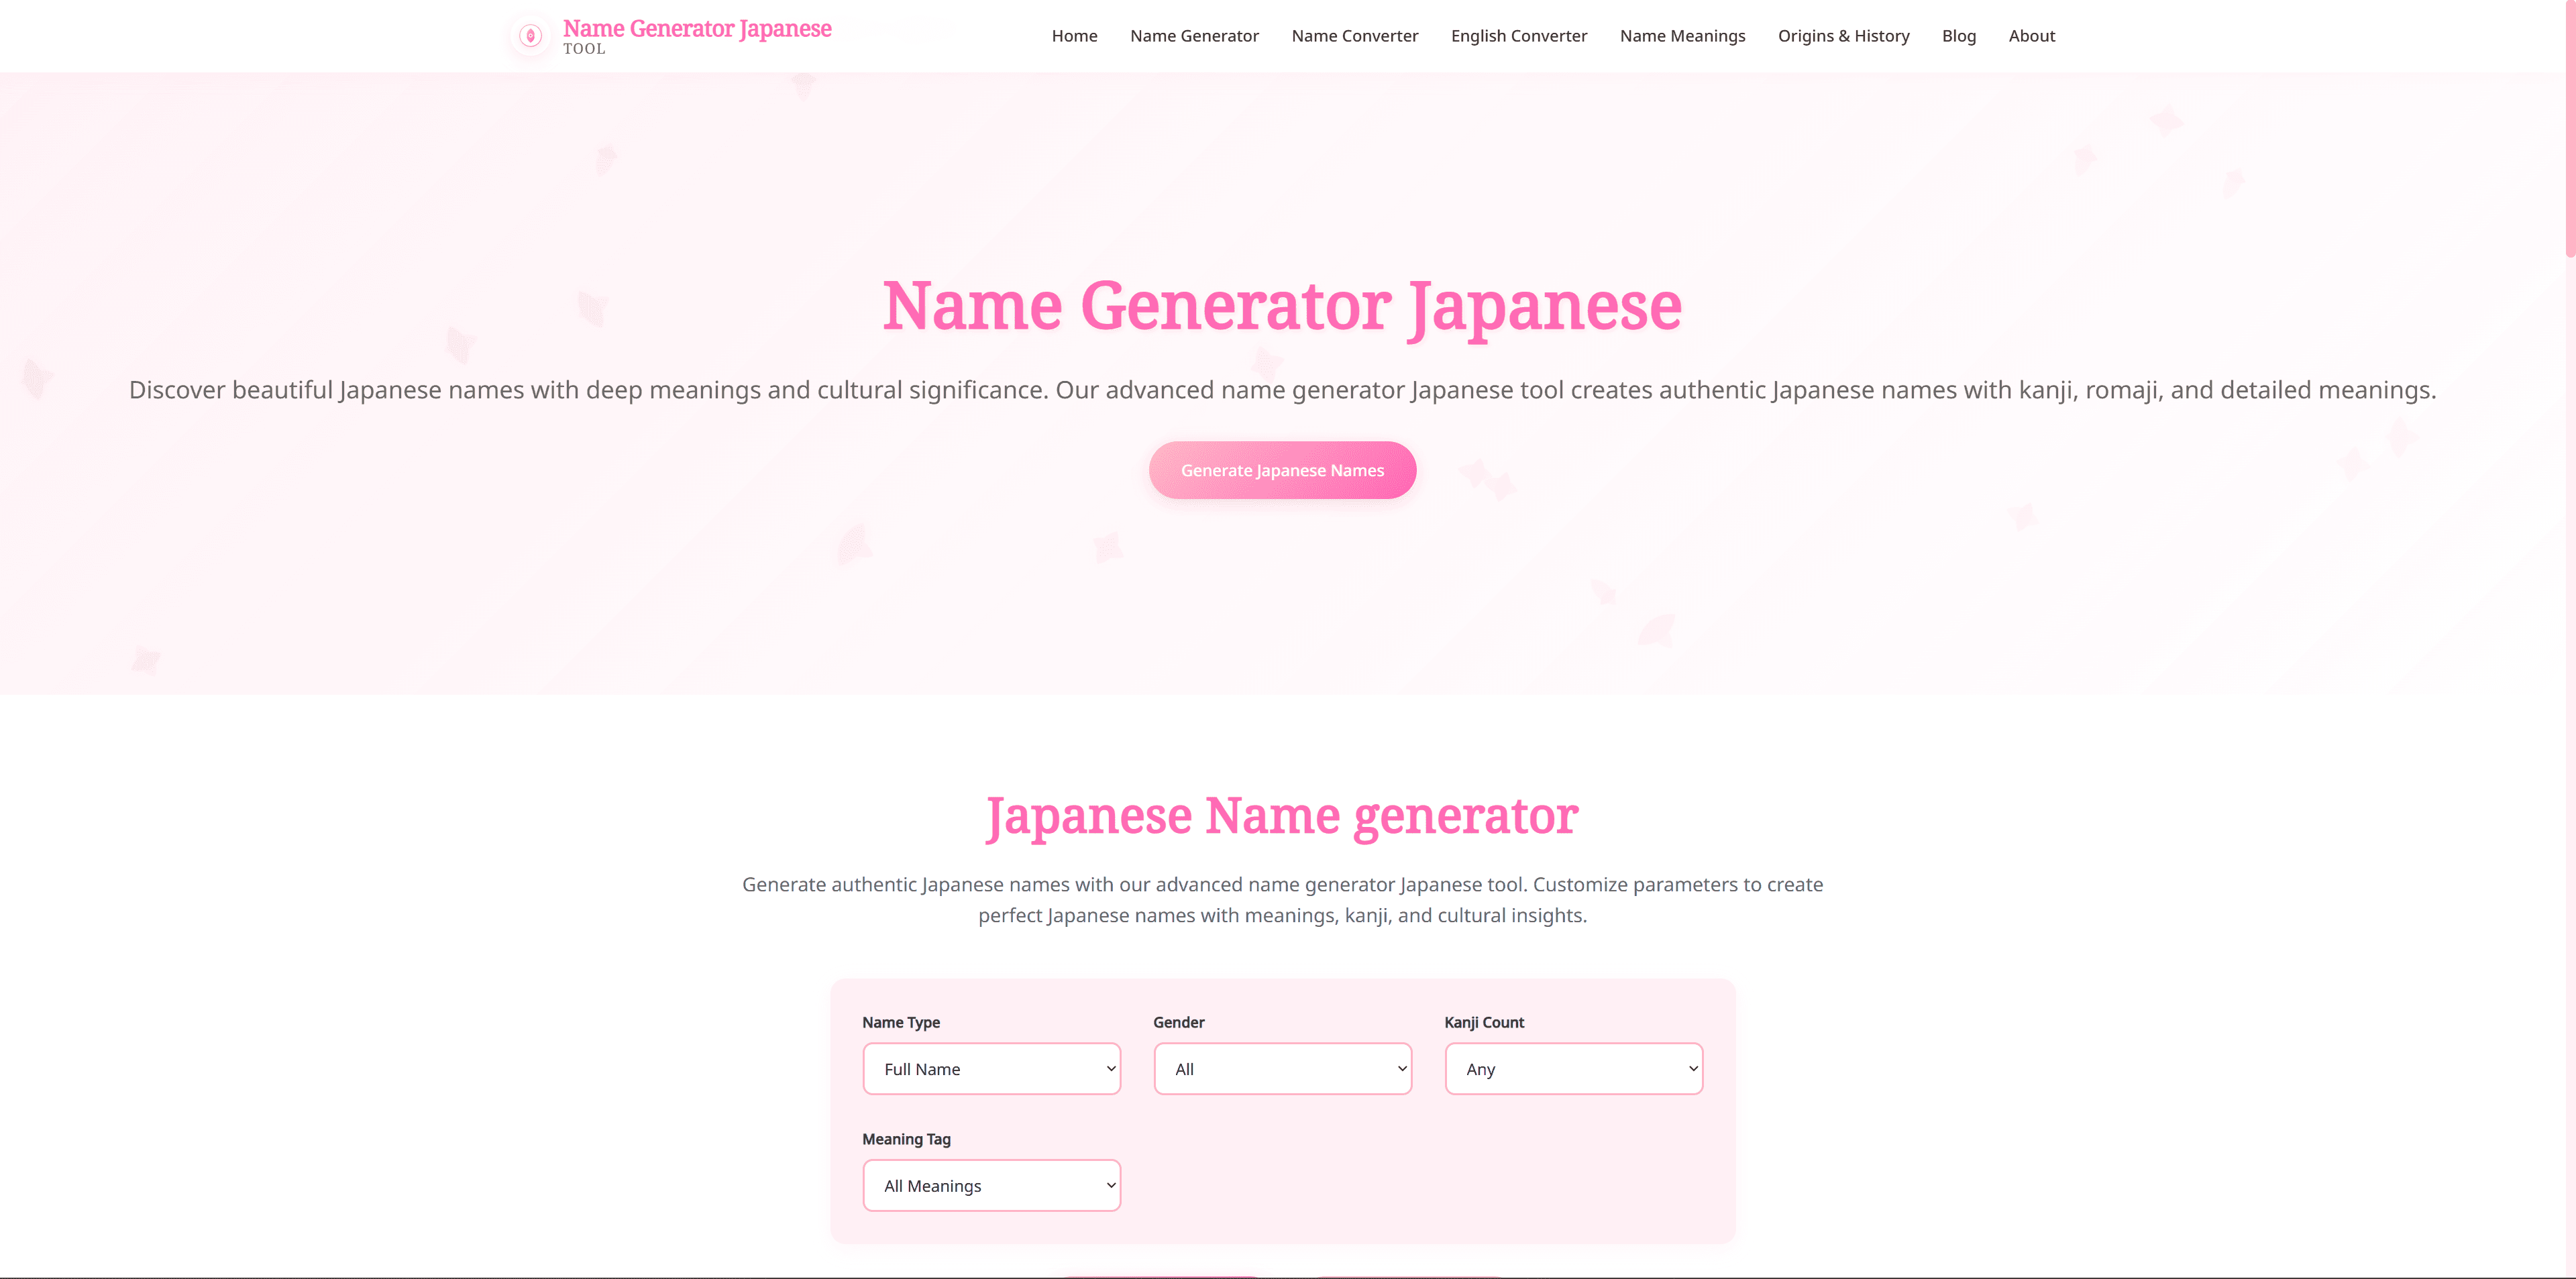
Task: Click the All option field under Gender
Action: pyautogui.click(x=1282, y=1068)
